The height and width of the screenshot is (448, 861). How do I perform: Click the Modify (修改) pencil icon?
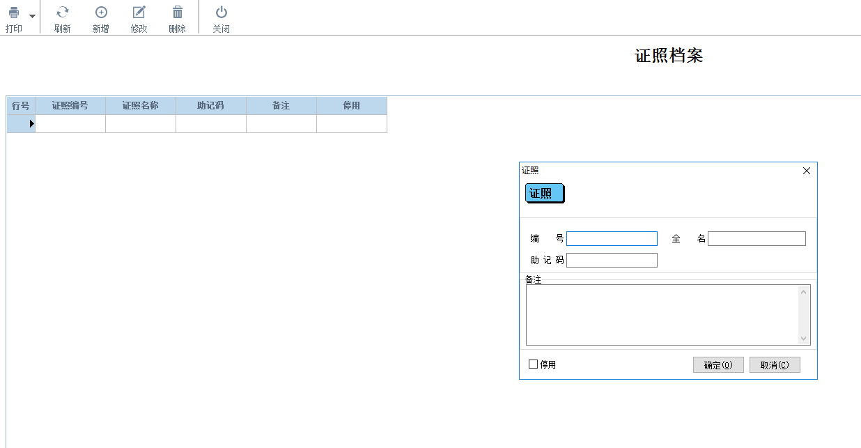tap(139, 13)
